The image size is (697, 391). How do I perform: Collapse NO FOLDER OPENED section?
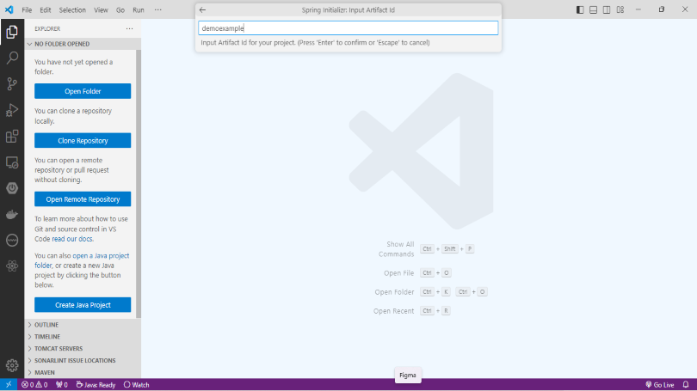point(83,44)
